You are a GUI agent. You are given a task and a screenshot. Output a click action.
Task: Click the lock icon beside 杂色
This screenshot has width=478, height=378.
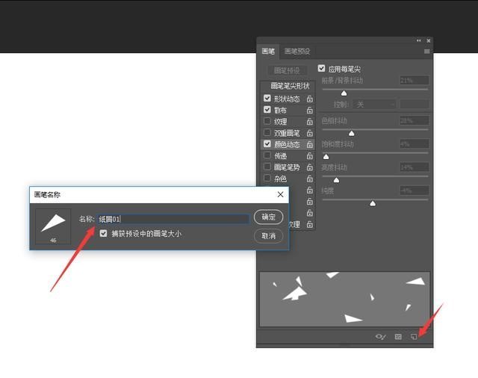tap(310, 179)
